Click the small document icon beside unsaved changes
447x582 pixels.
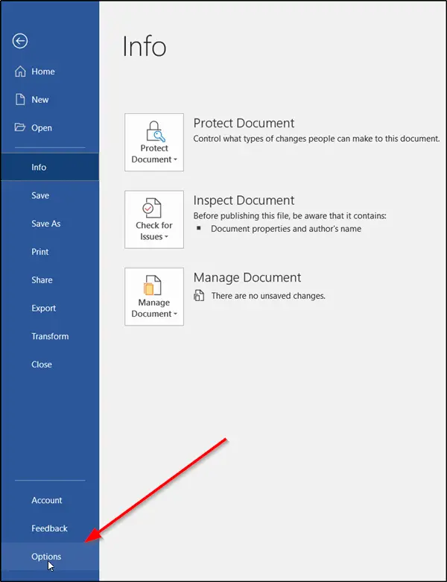199,295
